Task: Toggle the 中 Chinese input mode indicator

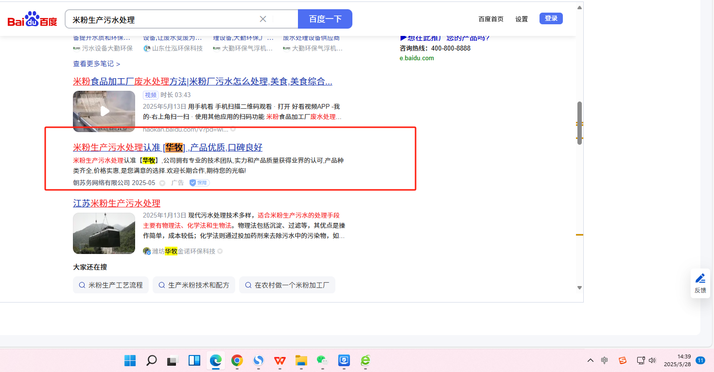Action: (x=605, y=360)
